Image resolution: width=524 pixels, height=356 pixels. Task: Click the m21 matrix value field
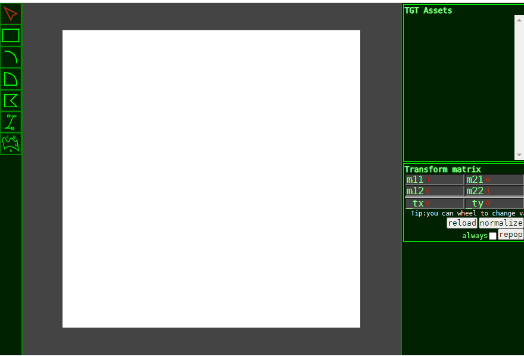point(494,180)
